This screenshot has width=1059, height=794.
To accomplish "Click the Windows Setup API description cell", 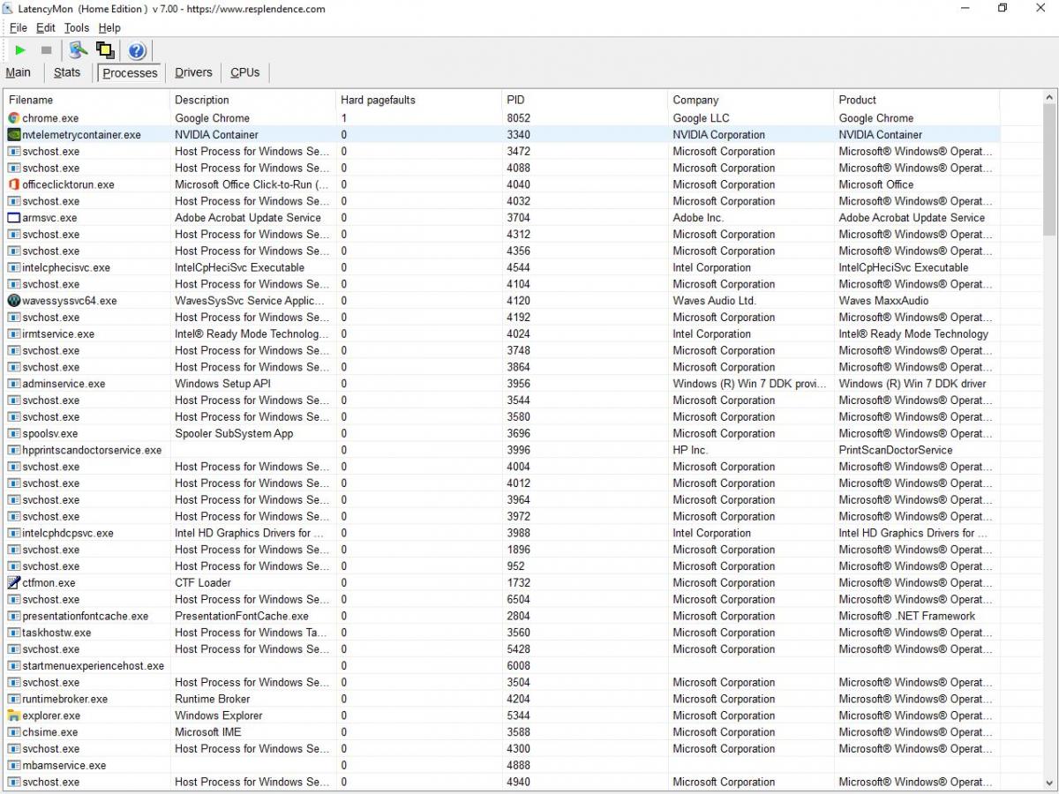I will click(223, 384).
